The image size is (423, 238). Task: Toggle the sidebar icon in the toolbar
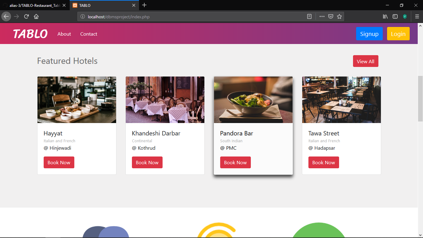click(x=395, y=16)
